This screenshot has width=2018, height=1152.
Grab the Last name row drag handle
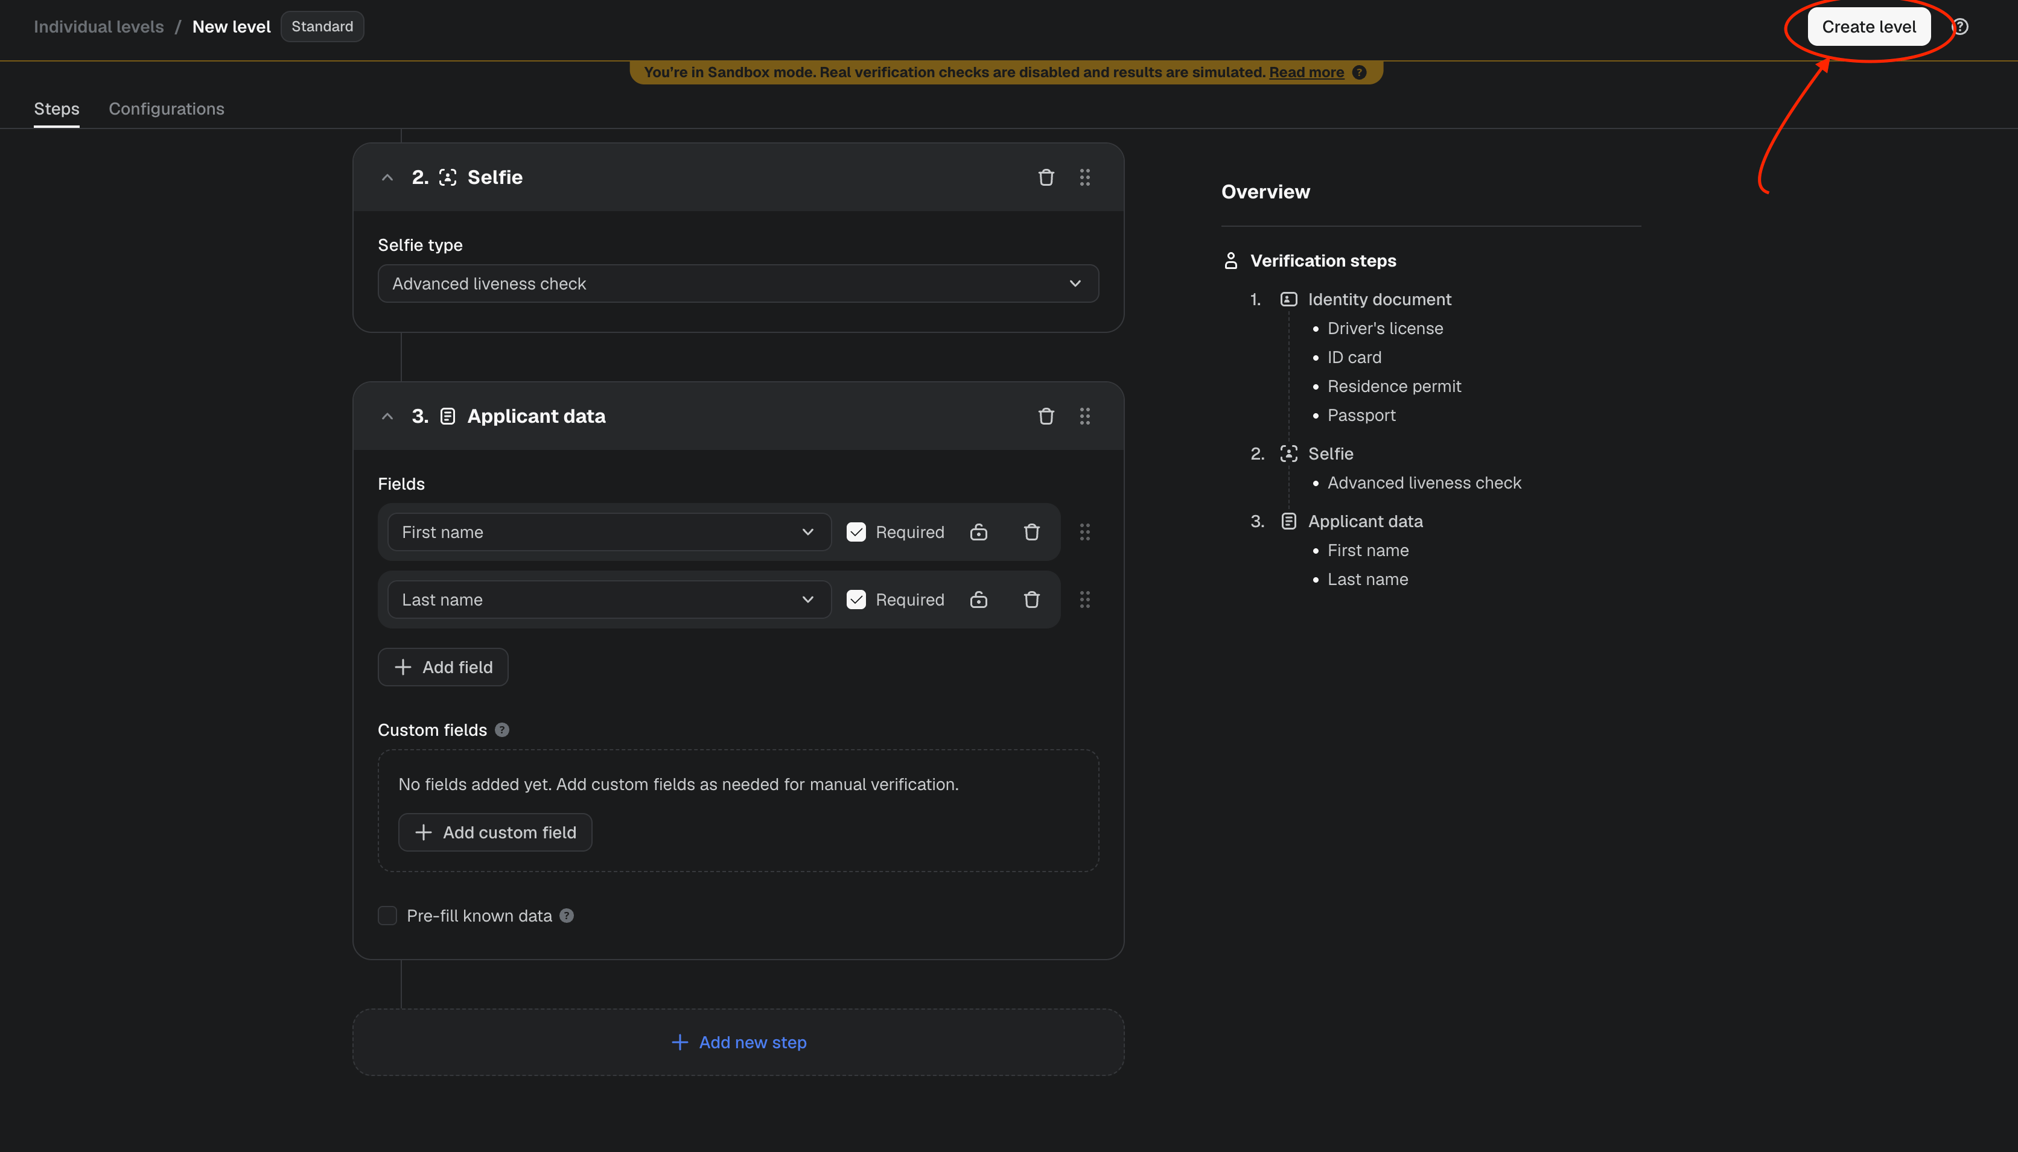pyautogui.click(x=1085, y=600)
